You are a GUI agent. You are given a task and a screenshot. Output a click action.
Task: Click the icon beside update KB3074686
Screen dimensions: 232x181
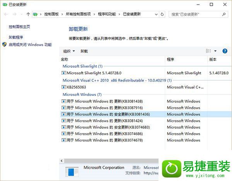coord(64,134)
